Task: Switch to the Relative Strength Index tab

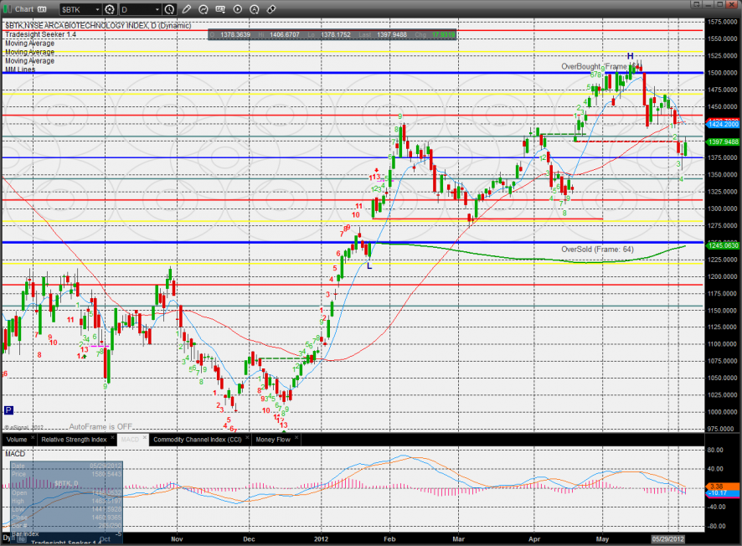Action: pyautogui.click(x=74, y=440)
